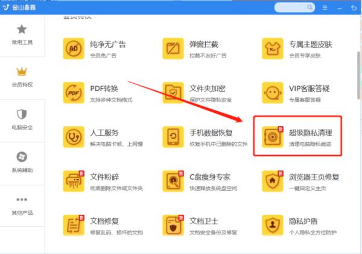Open the 弹窗拦截 popup blocker icon
Image resolution: width=362 pixels, height=254 pixels.
click(173, 48)
